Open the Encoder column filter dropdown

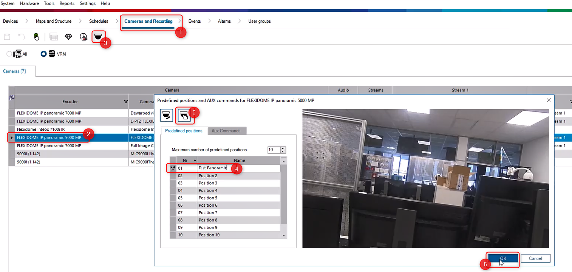click(126, 102)
